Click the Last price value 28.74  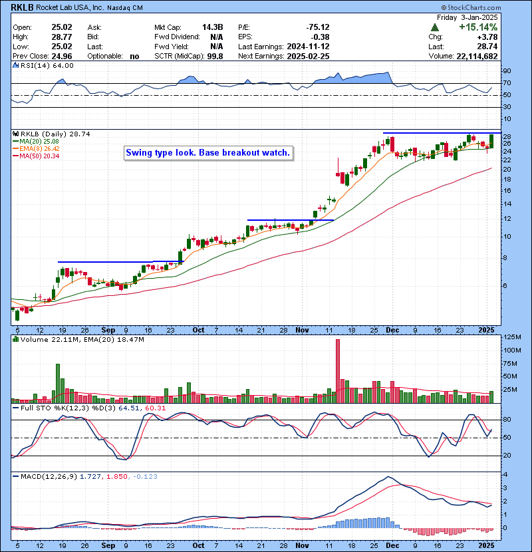[487, 47]
